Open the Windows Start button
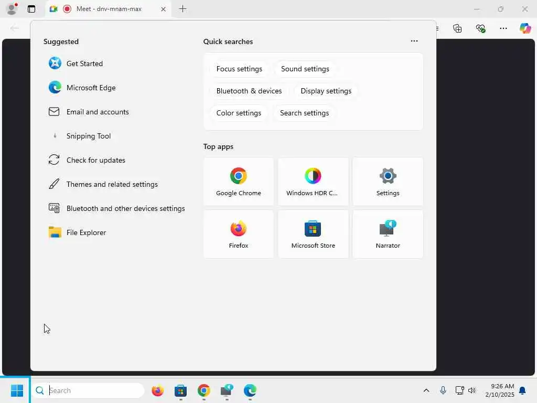 click(x=17, y=390)
